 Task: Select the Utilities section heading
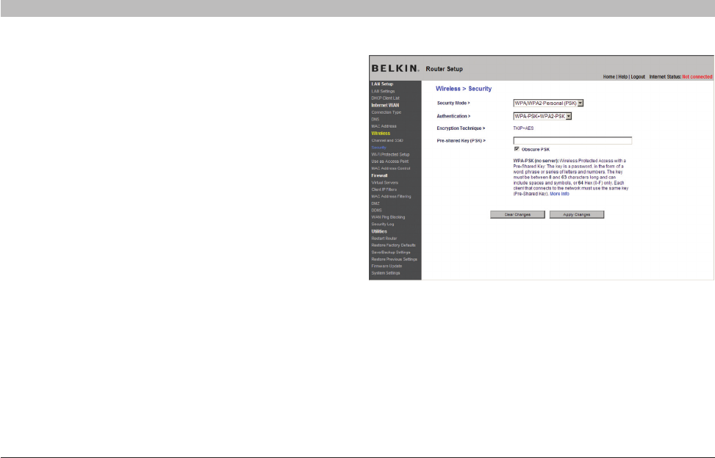379,231
